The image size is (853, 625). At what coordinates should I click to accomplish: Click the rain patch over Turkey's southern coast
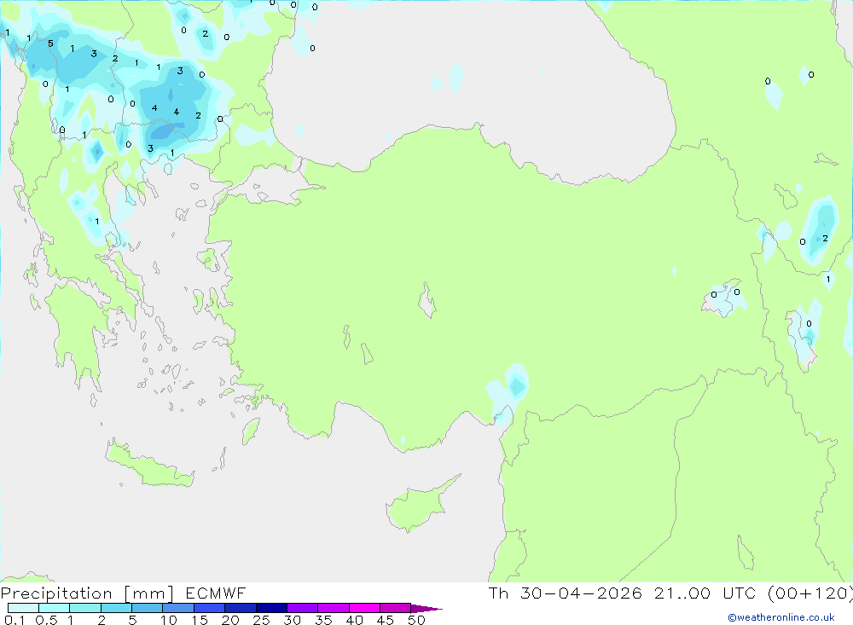pos(508,395)
